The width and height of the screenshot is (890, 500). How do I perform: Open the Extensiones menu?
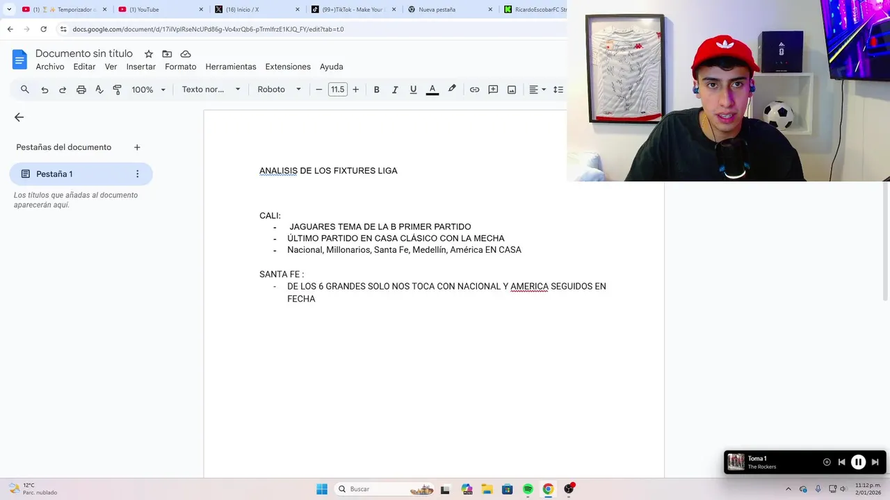(x=288, y=67)
